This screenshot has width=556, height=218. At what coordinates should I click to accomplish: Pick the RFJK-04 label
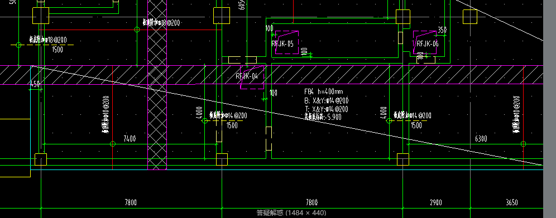[x=247, y=76]
